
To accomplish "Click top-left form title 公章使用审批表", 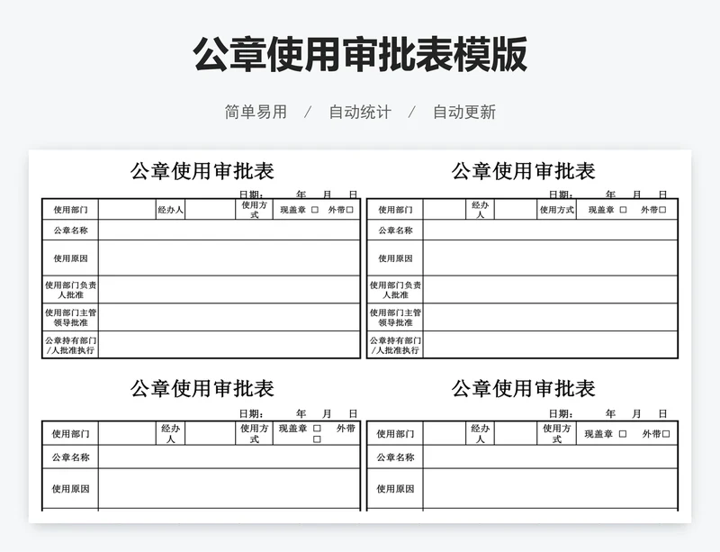I will click(202, 171).
